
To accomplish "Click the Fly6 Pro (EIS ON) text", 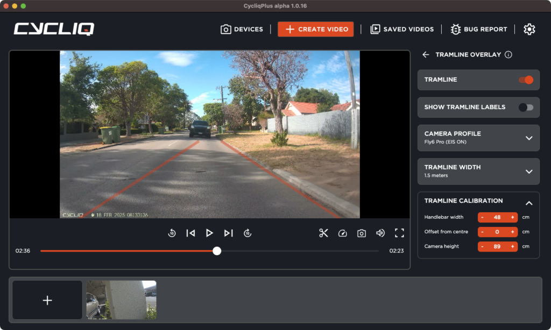I will 445,142.
